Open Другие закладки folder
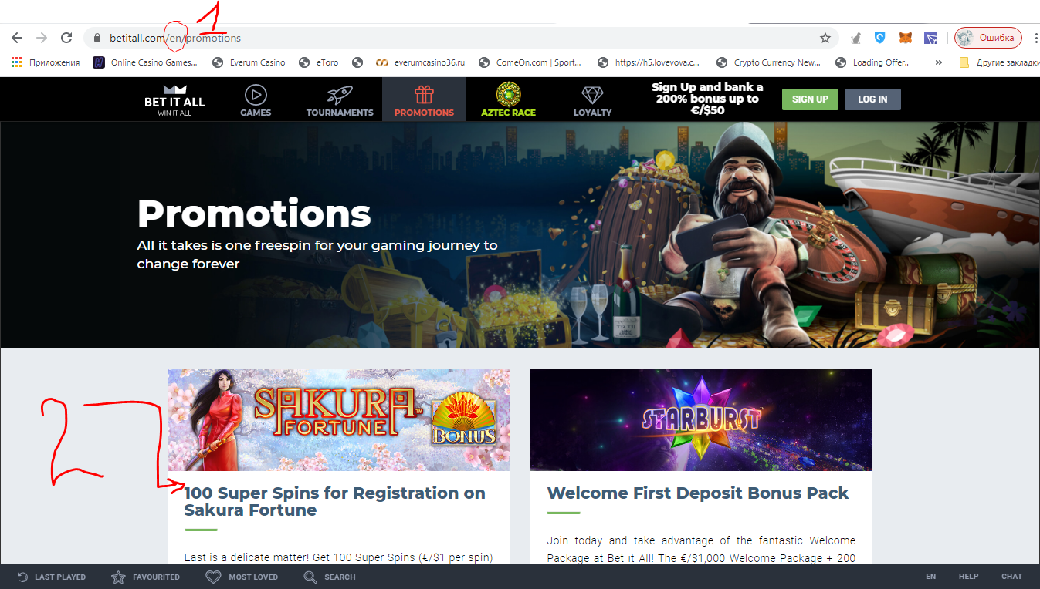Screen dimensions: 1040x589 coord(998,62)
